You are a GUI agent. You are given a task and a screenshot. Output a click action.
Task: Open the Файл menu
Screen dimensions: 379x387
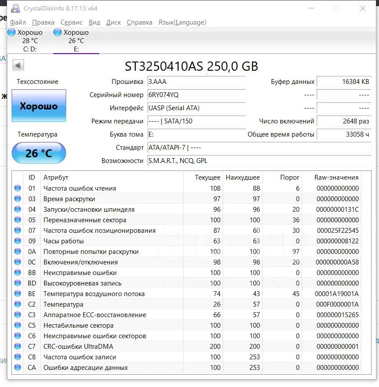tap(18, 22)
